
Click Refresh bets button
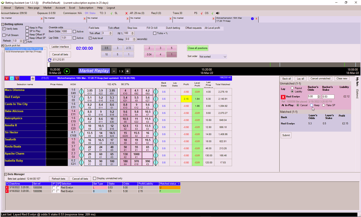pyautogui.click(x=58, y=179)
